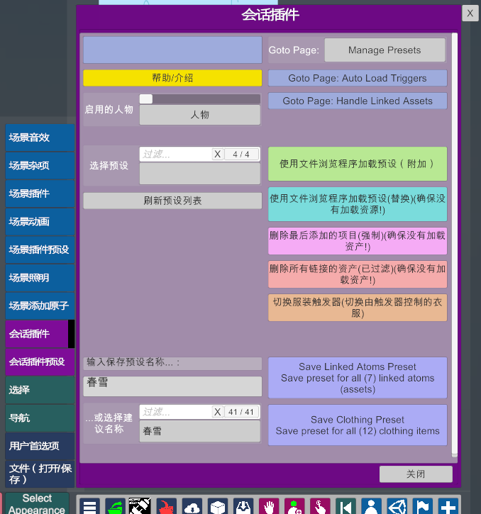Switch to the 场景音效 tab
The width and height of the screenshot is (481, 514).
pos(39,138)
